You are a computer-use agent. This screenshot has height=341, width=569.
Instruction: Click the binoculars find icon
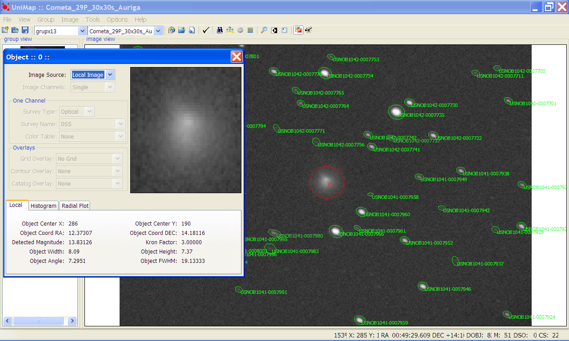pyautogui.click(x=220, y=30)
